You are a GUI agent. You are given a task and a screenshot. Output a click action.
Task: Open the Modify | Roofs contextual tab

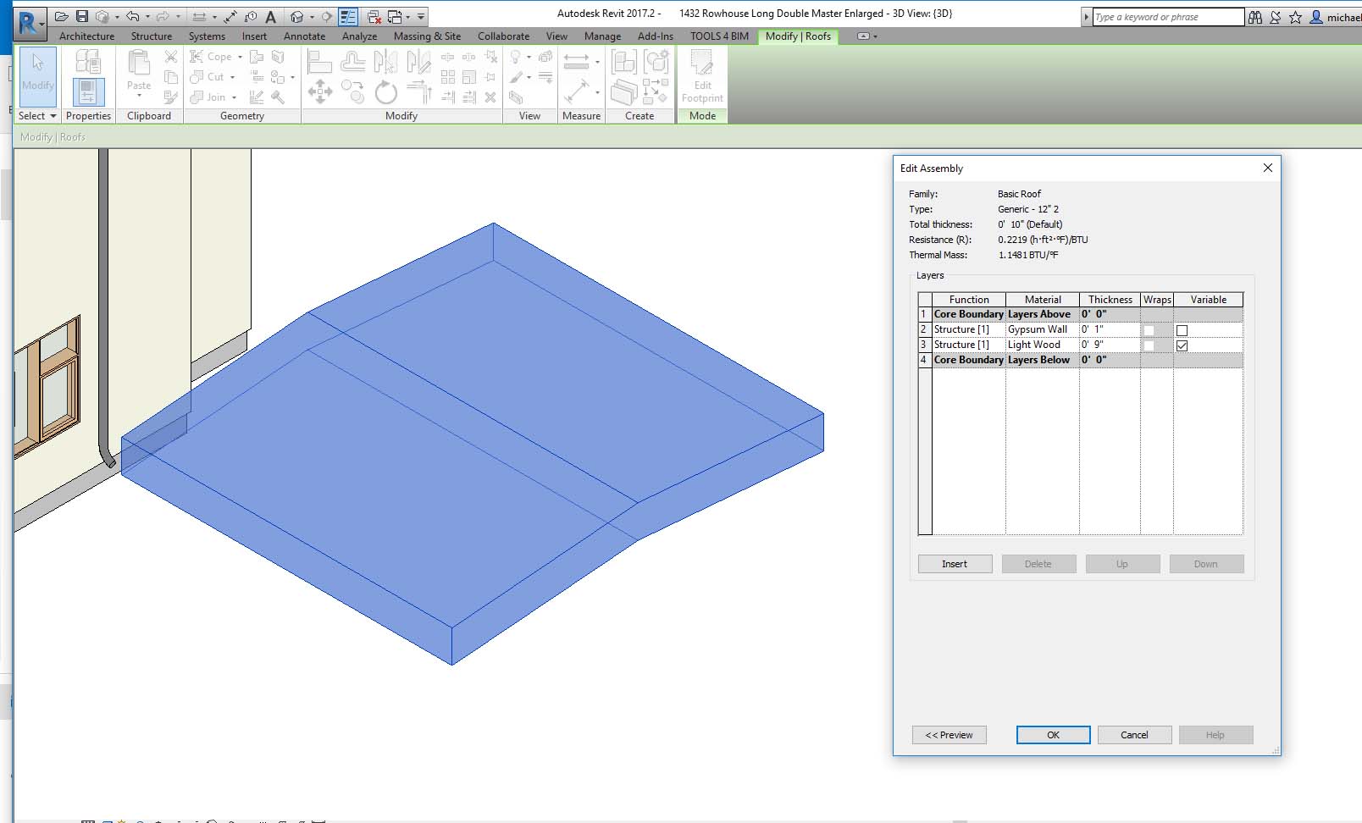[797, 36]
